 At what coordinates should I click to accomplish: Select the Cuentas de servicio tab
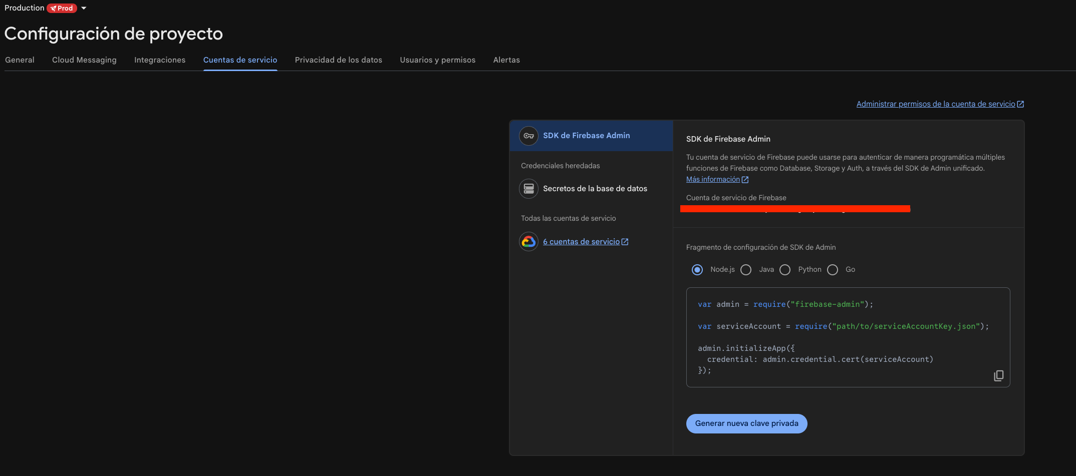coord(240,60)
